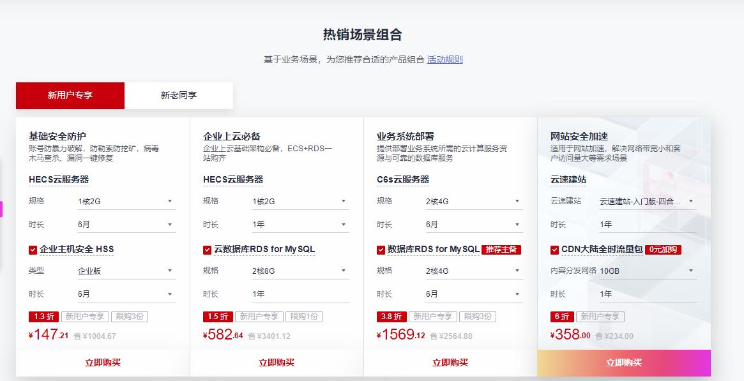Image resolution: width=744 pixels, height=381 pixels.
Task: Click price ¥147.21
Action: coord(49,334)
